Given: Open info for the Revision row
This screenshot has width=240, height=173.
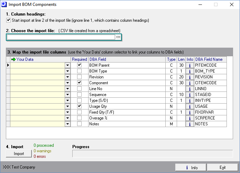Looking at the screenshot, I should pos(190,77).
